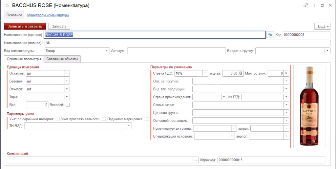
Task: Click the Штрихкод field 2000000000015
Action: point(271,160)
